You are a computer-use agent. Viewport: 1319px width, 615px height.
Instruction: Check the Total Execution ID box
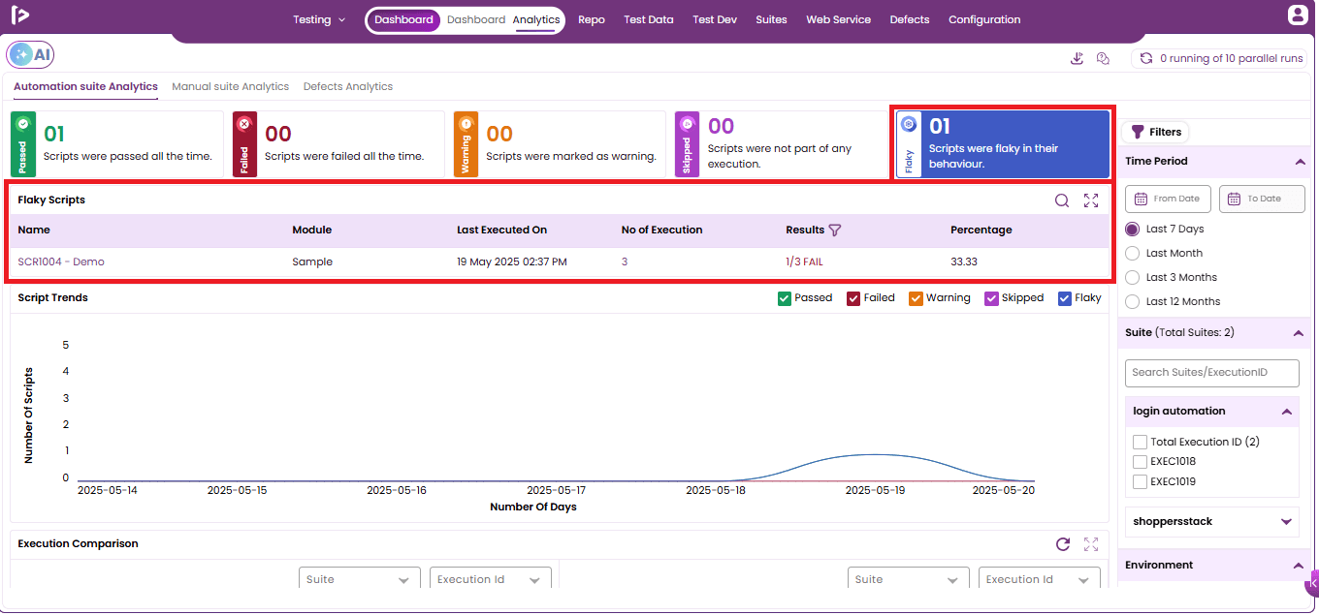coord(1140,442)
